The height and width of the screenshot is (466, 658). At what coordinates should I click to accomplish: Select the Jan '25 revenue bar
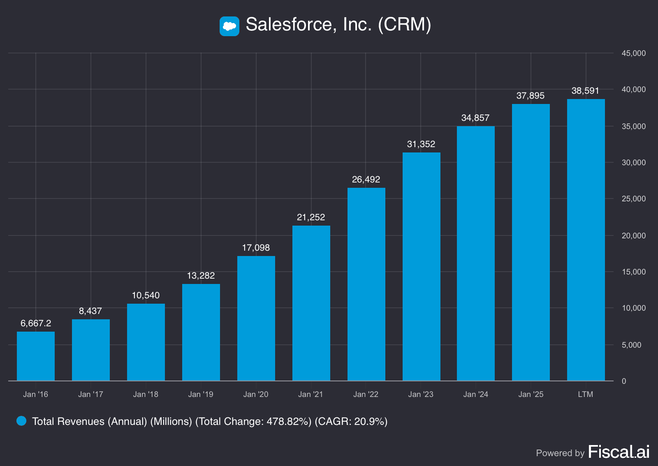pos(531,242)
